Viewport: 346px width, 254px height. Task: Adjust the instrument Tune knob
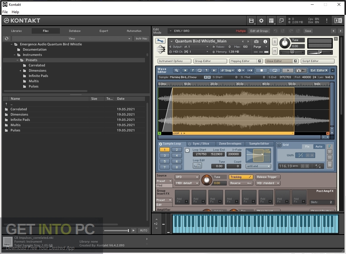click(x=285, y=43)
